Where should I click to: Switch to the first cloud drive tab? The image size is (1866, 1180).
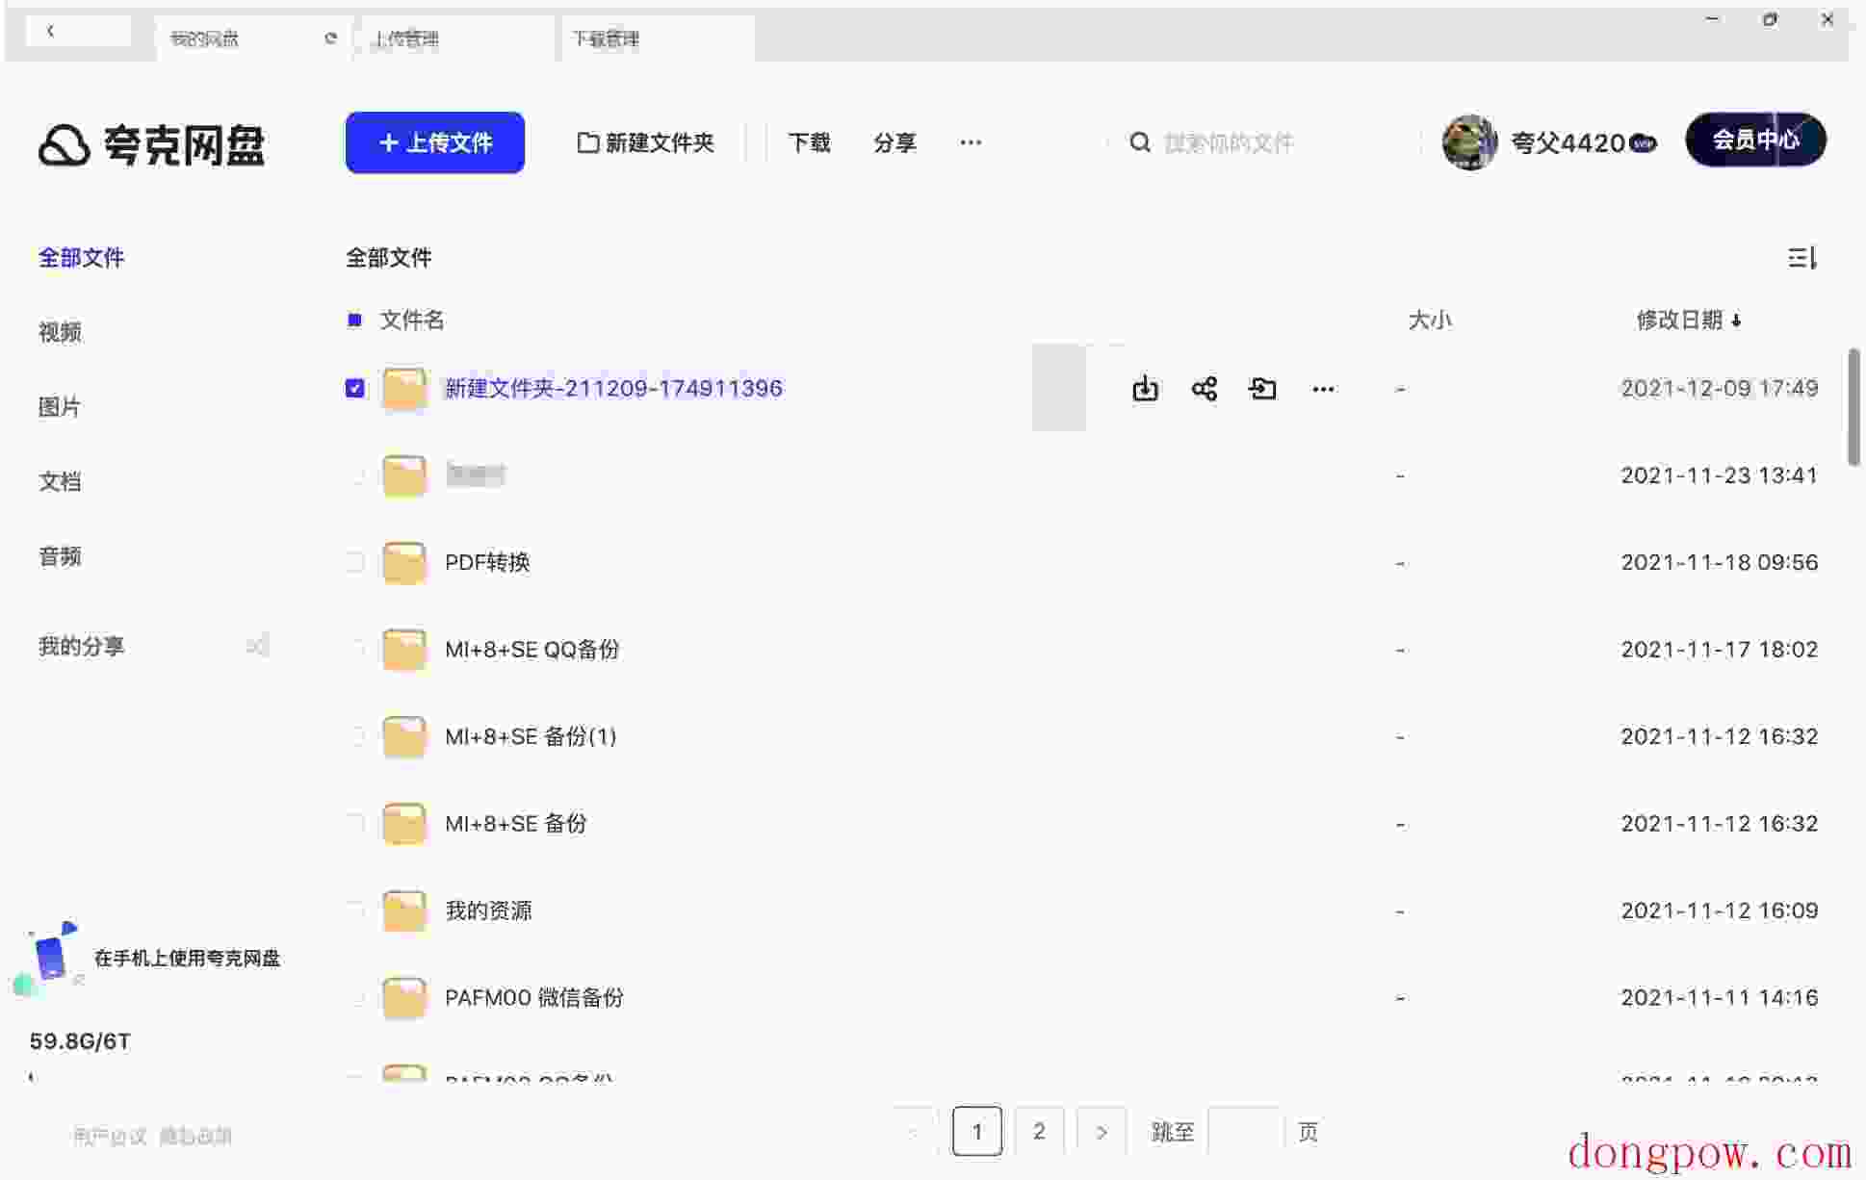252,38
